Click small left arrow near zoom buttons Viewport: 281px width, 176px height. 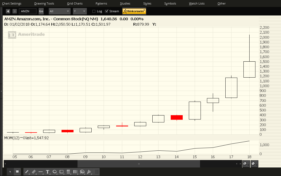click(x=237, y=164)
